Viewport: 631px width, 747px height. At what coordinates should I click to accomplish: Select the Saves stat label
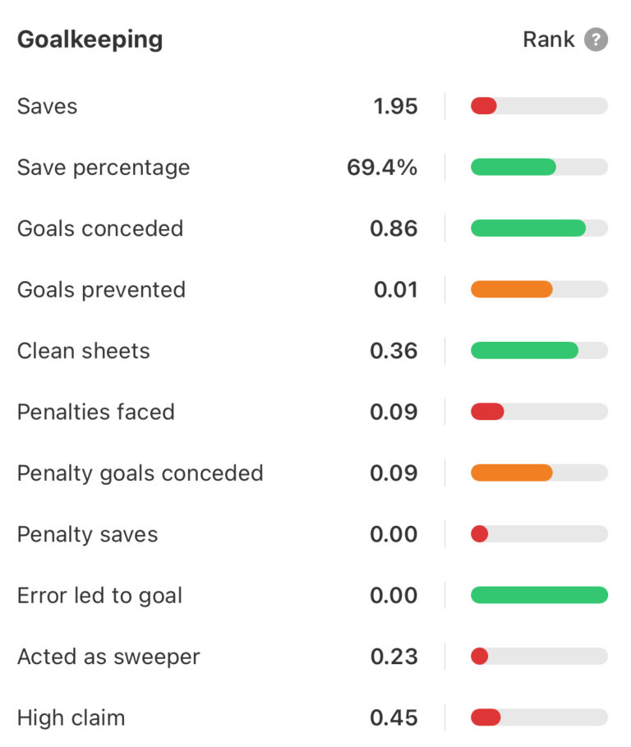click(47, 106)
